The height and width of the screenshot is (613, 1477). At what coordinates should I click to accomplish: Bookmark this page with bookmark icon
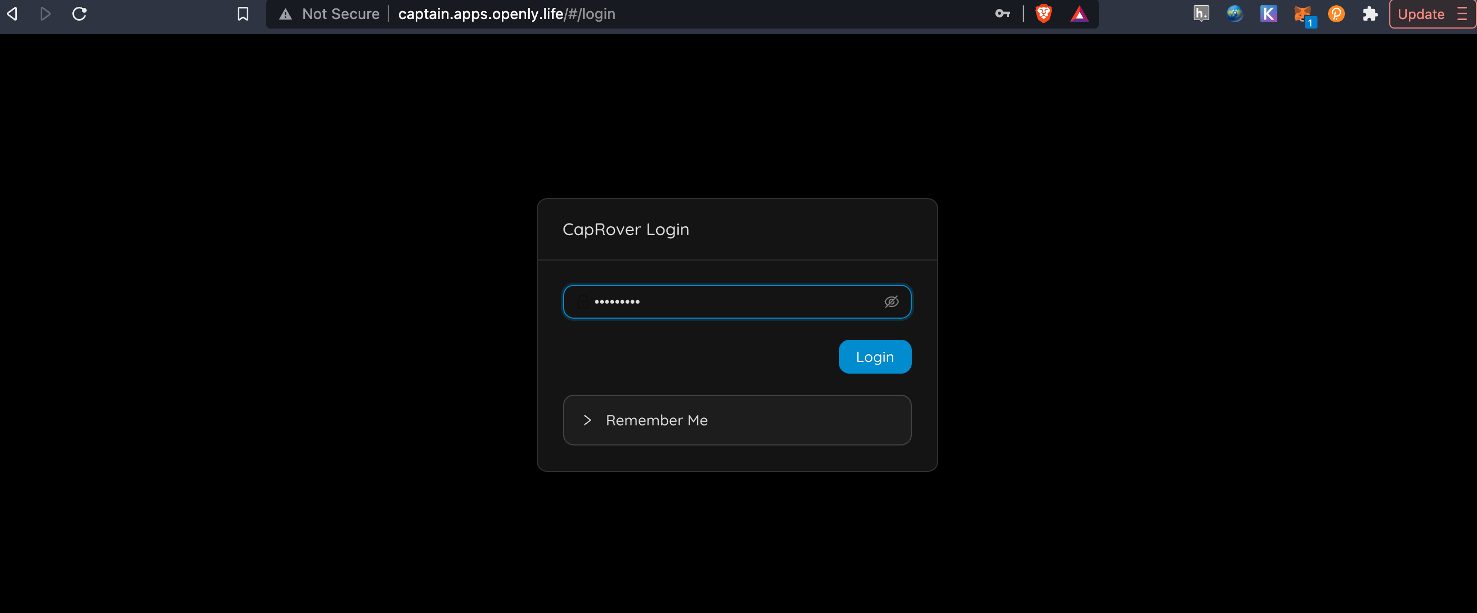point(243,14)
